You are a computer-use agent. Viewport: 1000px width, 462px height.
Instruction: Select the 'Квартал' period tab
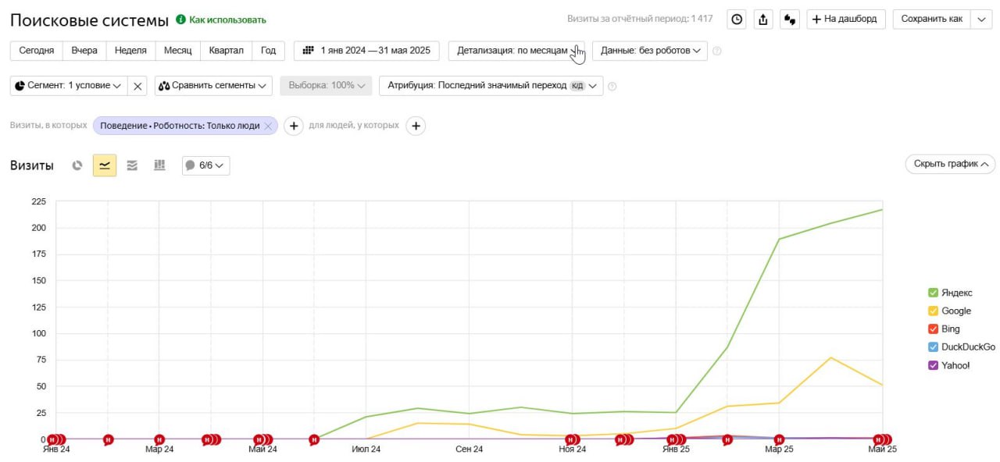click(x=226, y=50)
